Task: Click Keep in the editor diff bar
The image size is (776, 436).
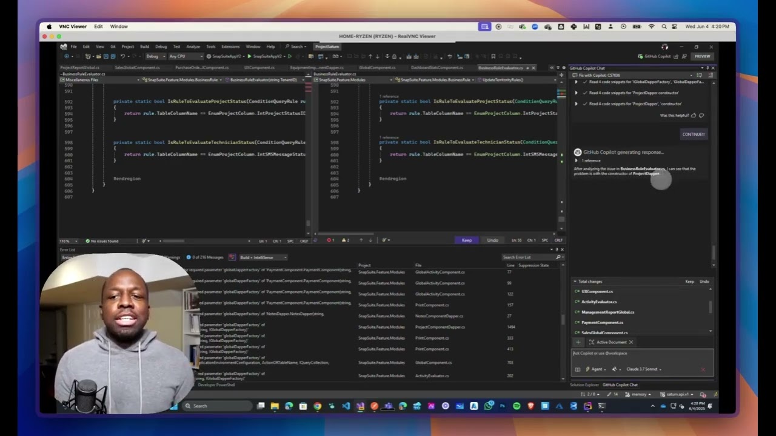Action: (467, 240)
